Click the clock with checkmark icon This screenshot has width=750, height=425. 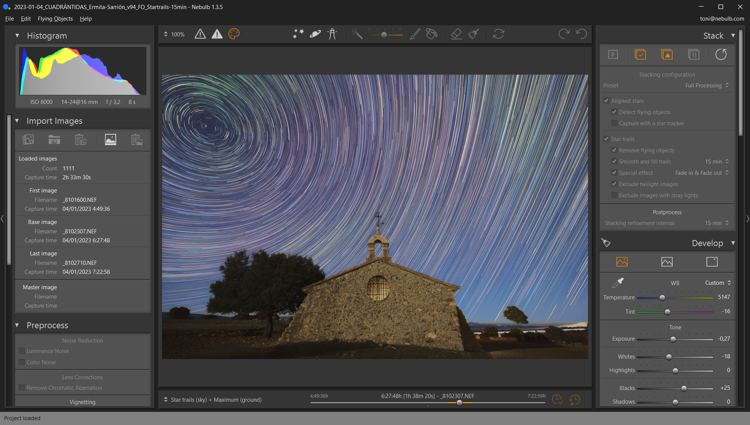tap(557, 399)
